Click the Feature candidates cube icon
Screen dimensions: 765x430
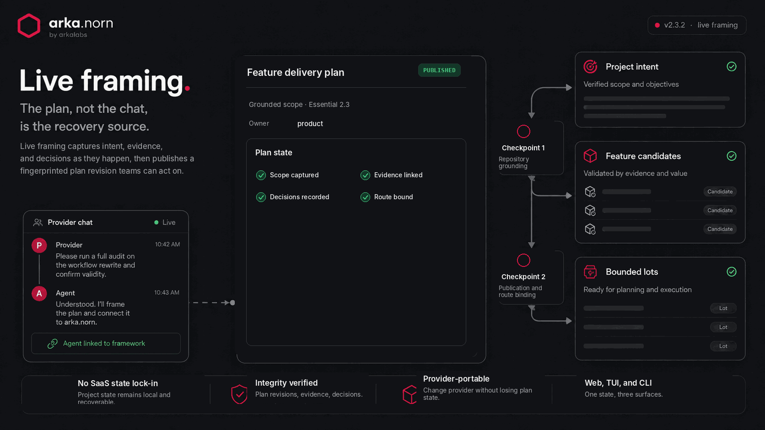pos(590,156)
